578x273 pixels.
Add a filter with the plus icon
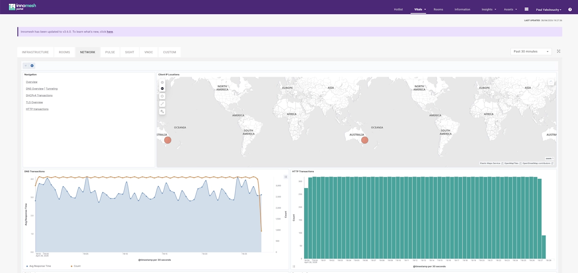(x=32, y=66)
